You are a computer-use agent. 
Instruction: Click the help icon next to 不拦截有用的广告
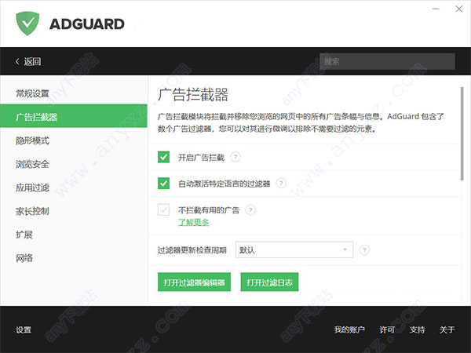click(x=250, y=209)
